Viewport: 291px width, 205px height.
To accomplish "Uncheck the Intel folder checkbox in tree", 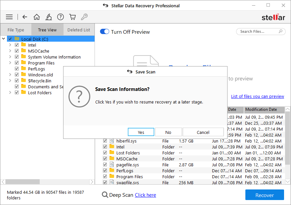I will click(x=17, y=45).
